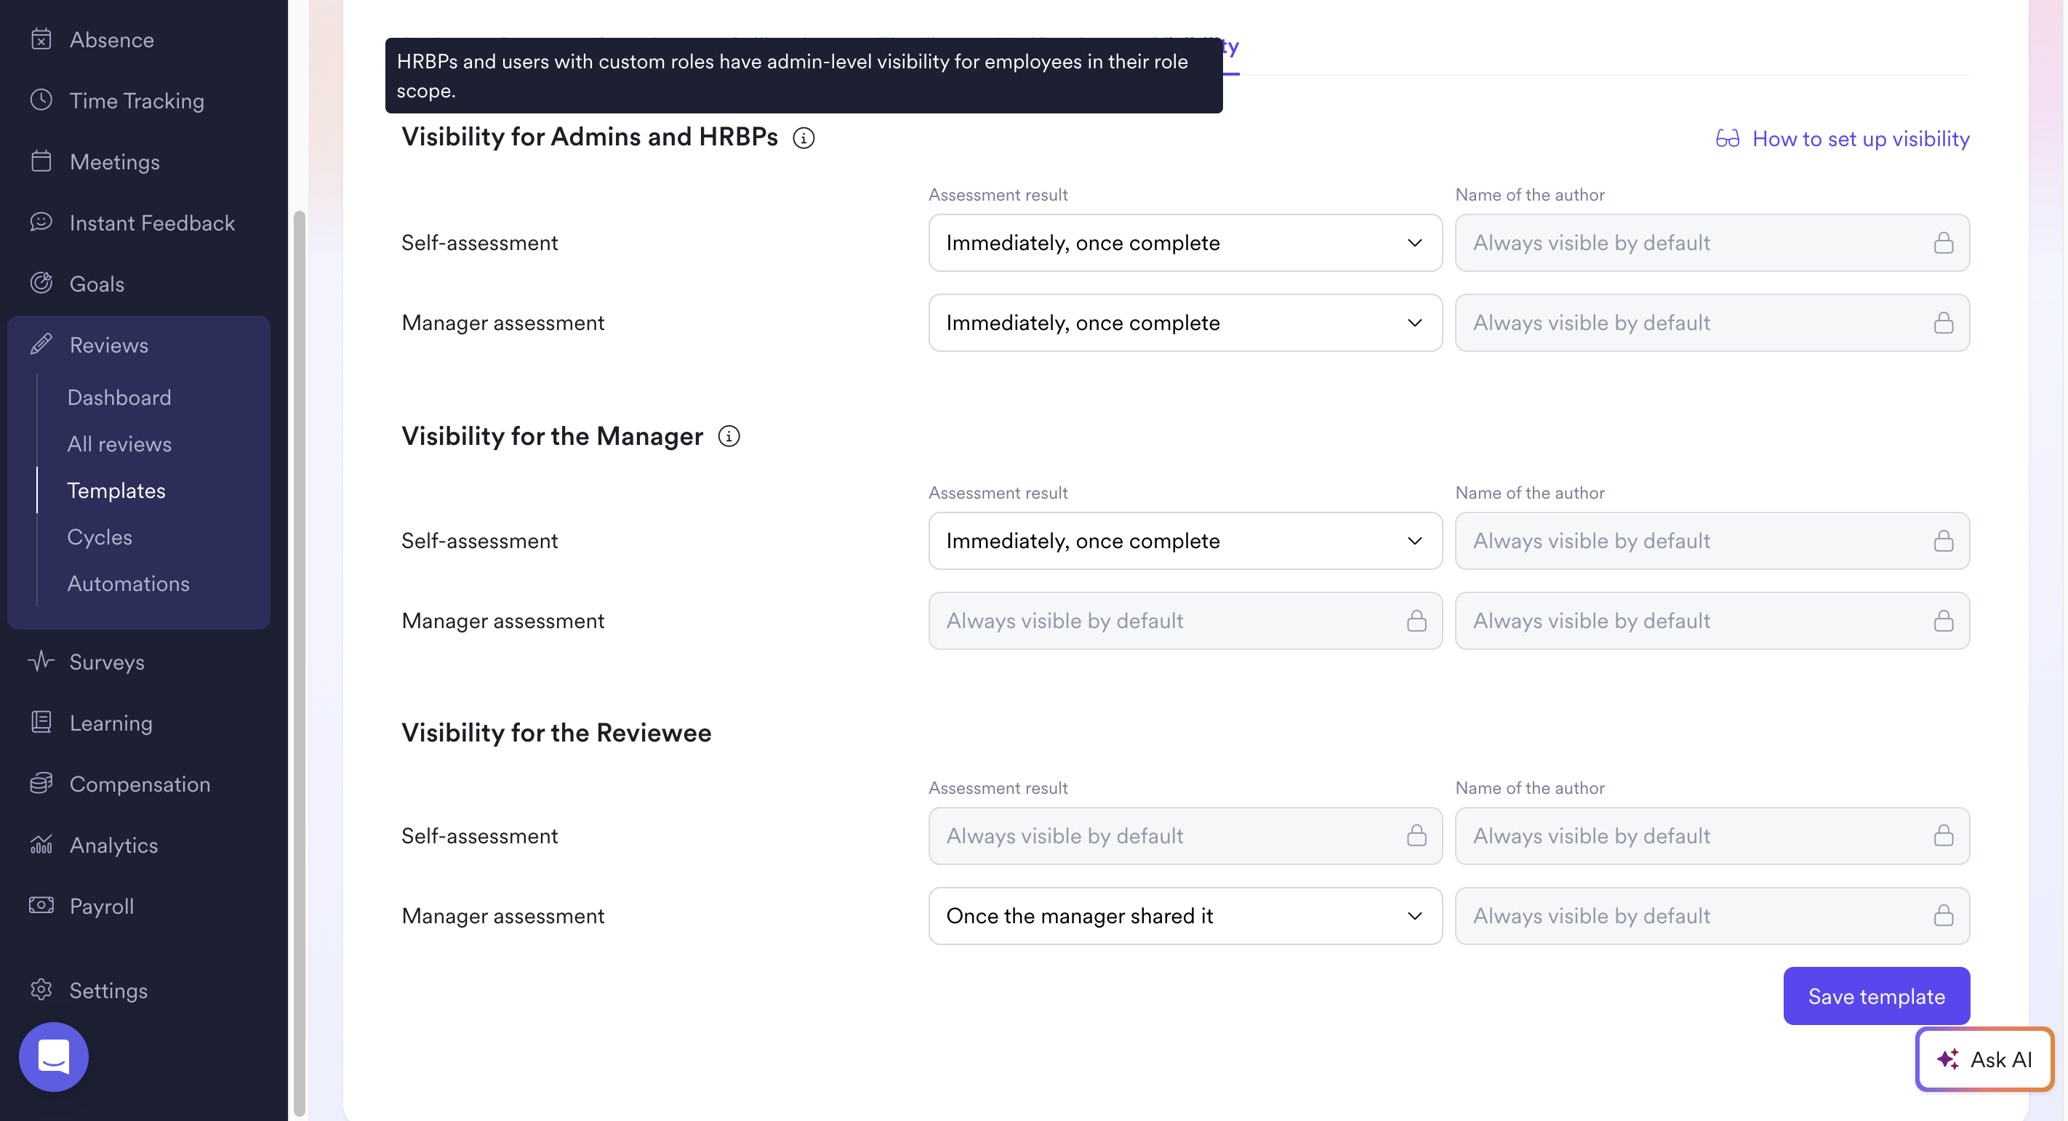Screen dimensions: 2068x1121
Task: Open Manager section self-assessment result dropdown
Action: point(1185,541)
